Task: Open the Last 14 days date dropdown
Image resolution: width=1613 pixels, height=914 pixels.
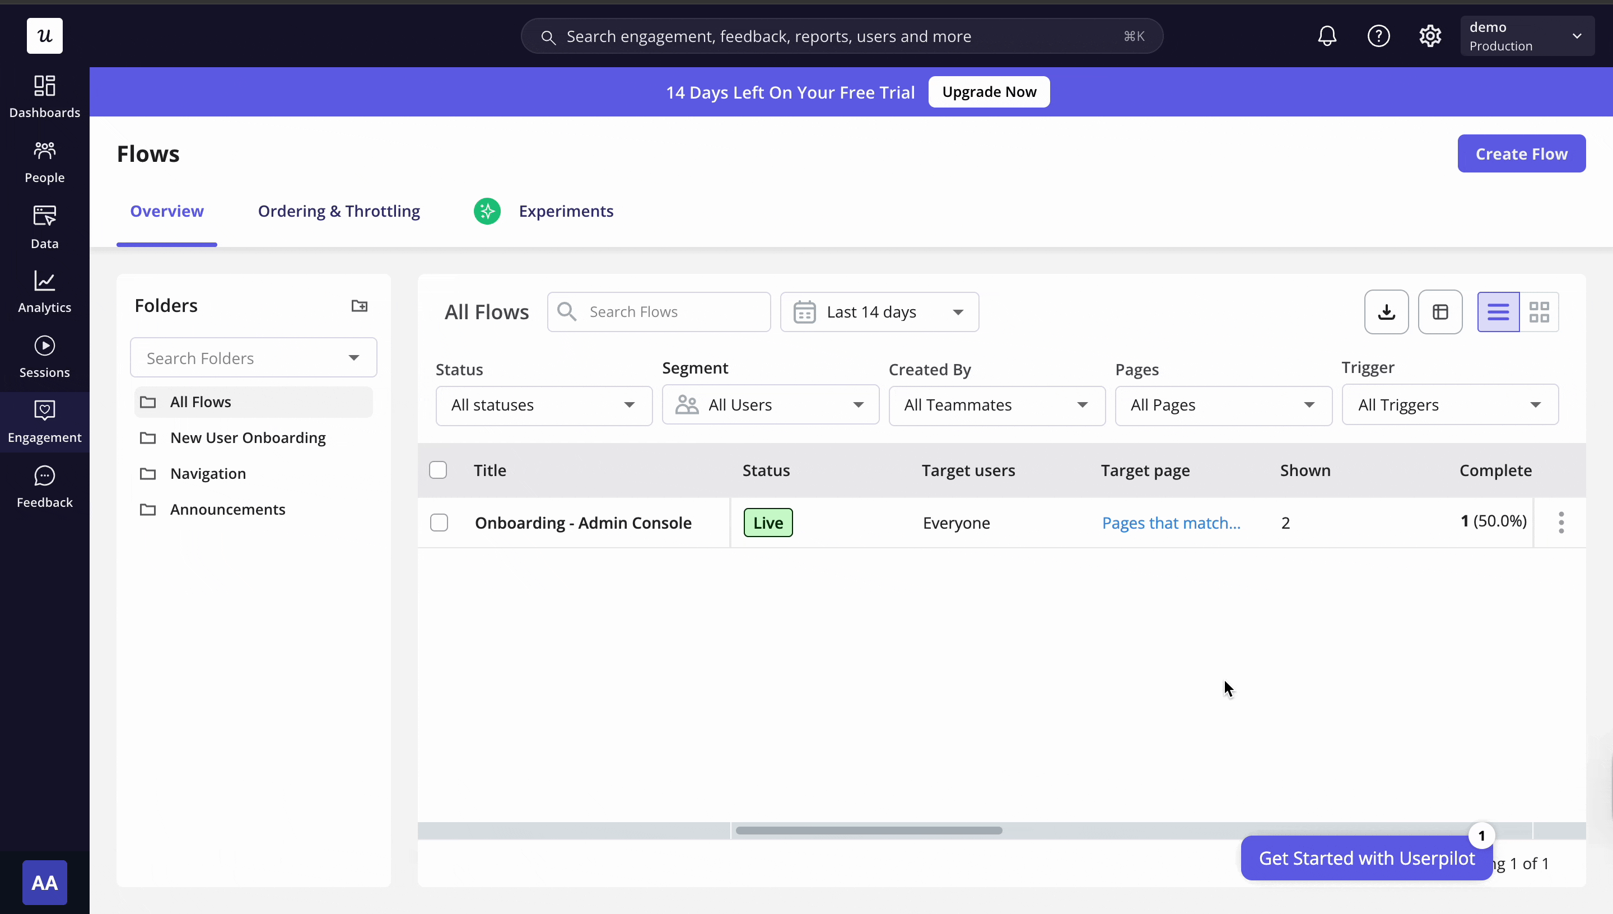Action: 879,312
